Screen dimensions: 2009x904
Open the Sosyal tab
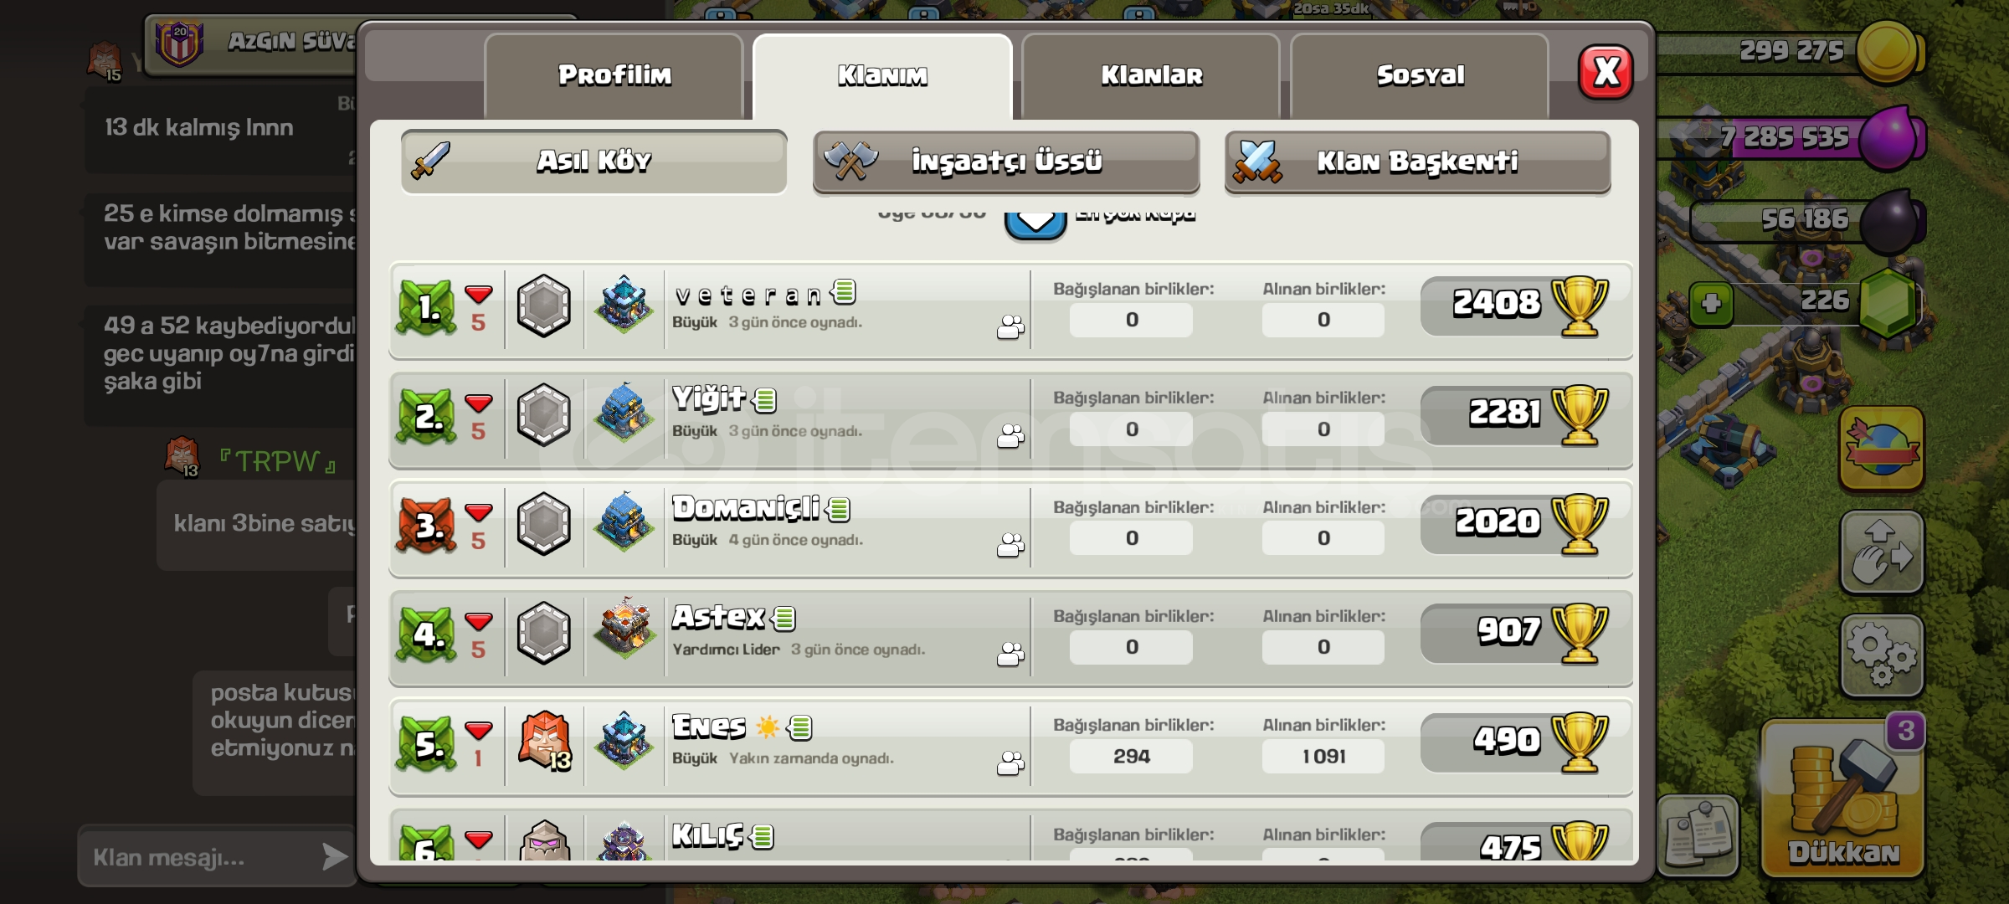[1421, 76]
